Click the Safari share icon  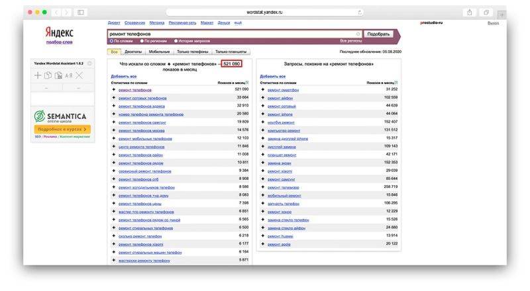(x=470, y=13)
